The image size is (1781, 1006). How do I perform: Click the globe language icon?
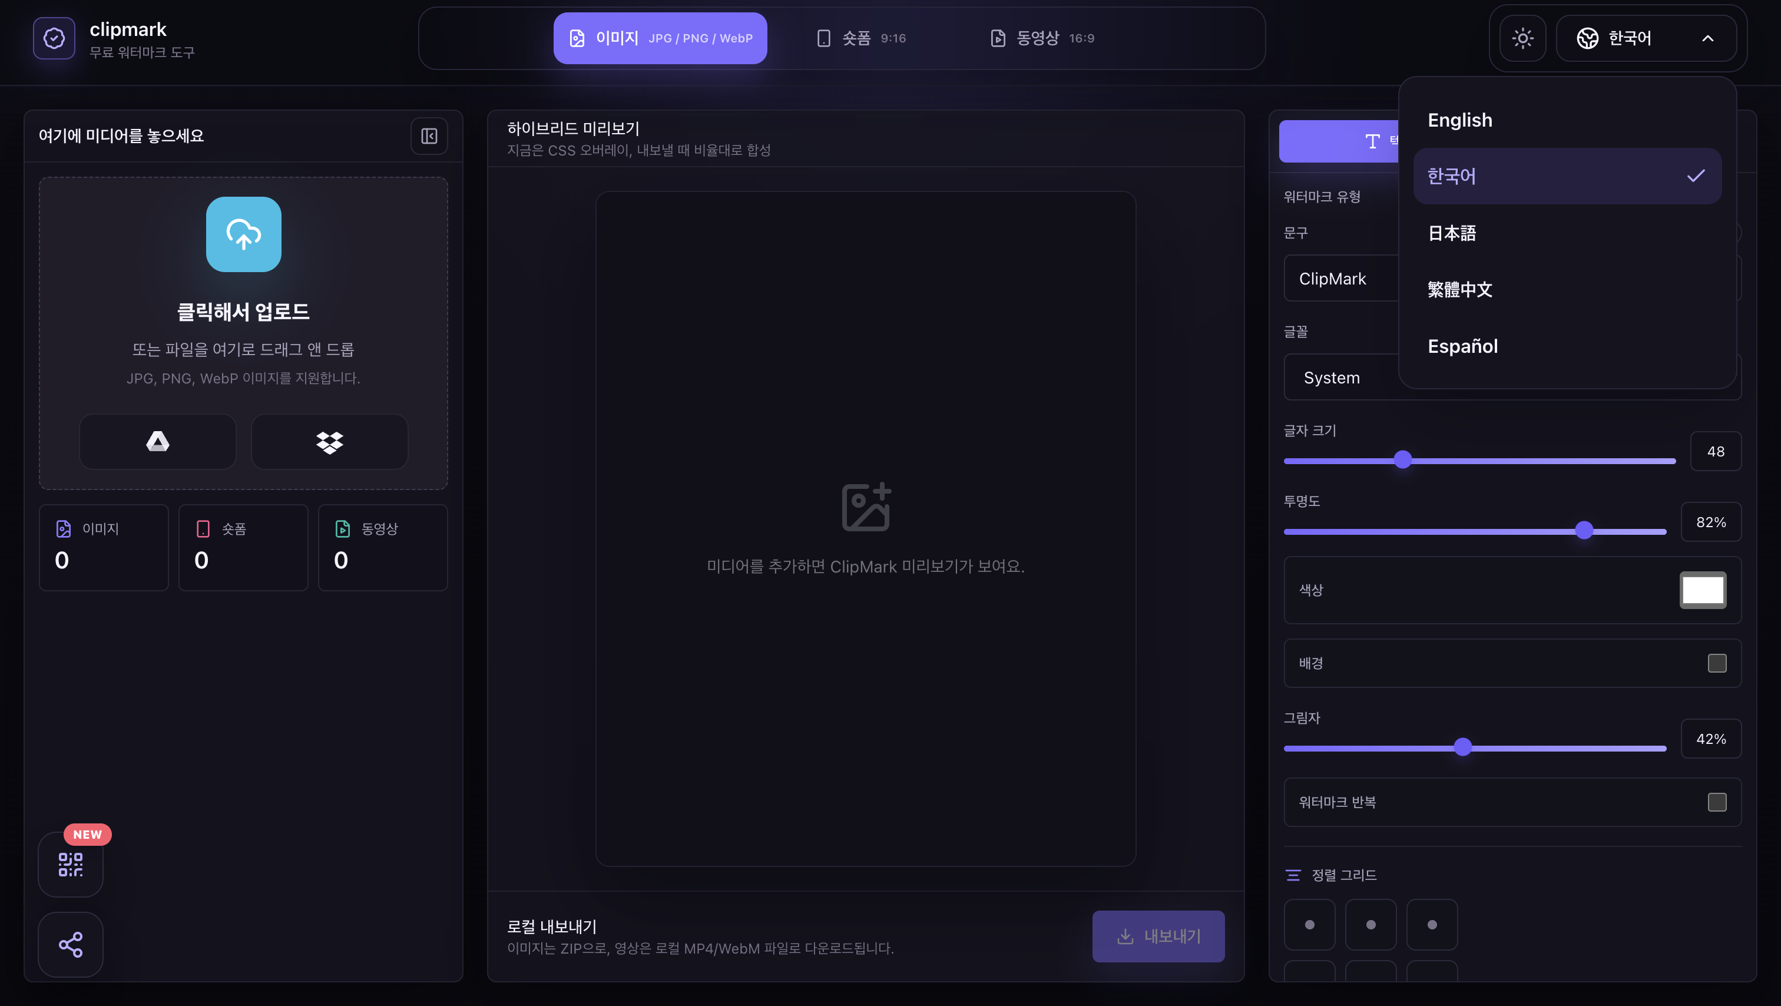point(1587,38)
